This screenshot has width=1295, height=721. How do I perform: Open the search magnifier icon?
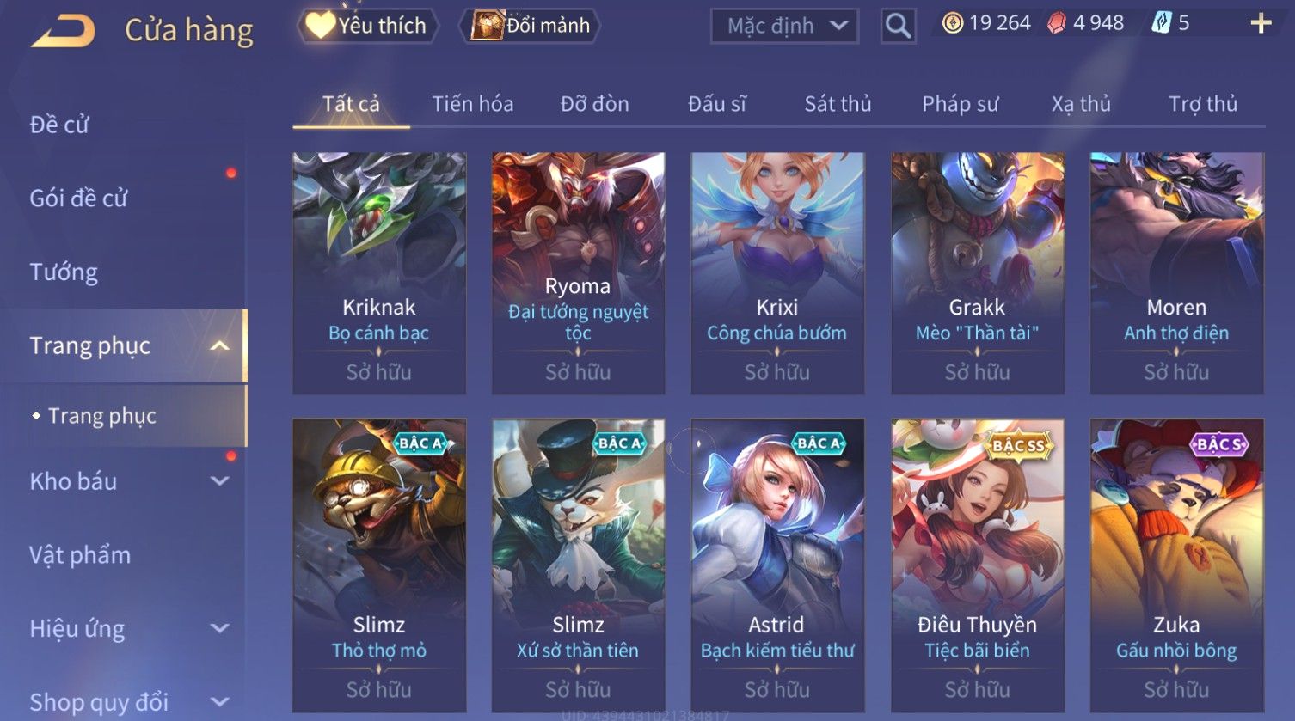pos(898,26)
